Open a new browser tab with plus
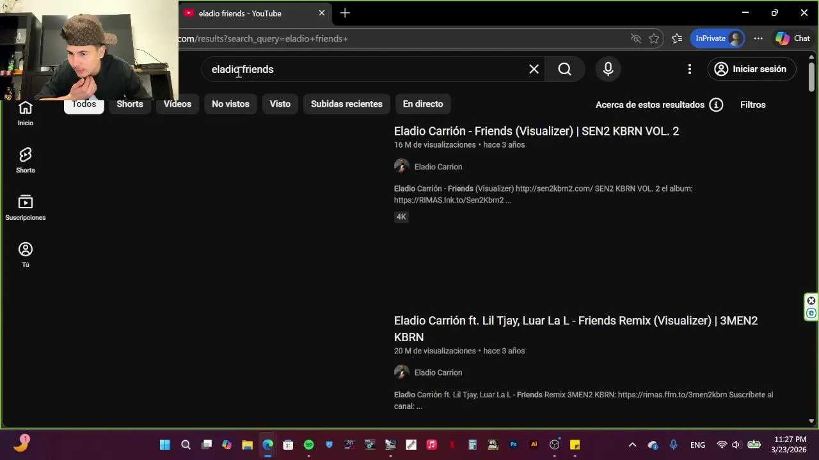 coord(345,13)
